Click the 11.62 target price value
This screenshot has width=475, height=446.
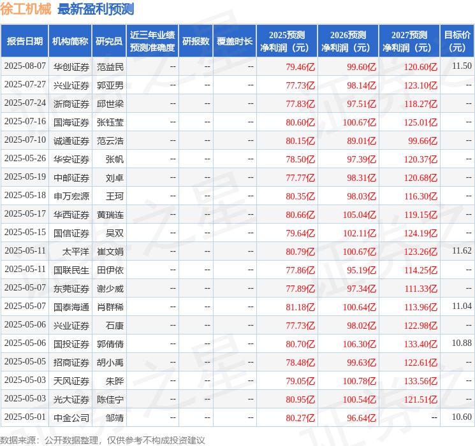(x=462, y=252)
